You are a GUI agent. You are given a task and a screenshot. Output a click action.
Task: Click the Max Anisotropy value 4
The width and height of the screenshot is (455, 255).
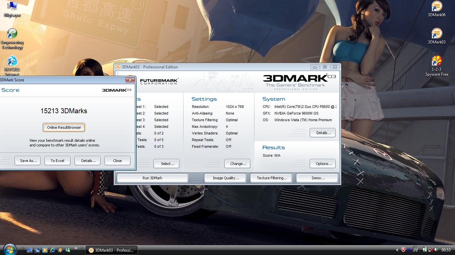pyautogui.click(x=227, y=127)
